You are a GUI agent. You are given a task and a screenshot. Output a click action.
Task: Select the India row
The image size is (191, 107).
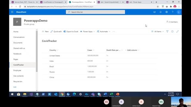[99, 61]
